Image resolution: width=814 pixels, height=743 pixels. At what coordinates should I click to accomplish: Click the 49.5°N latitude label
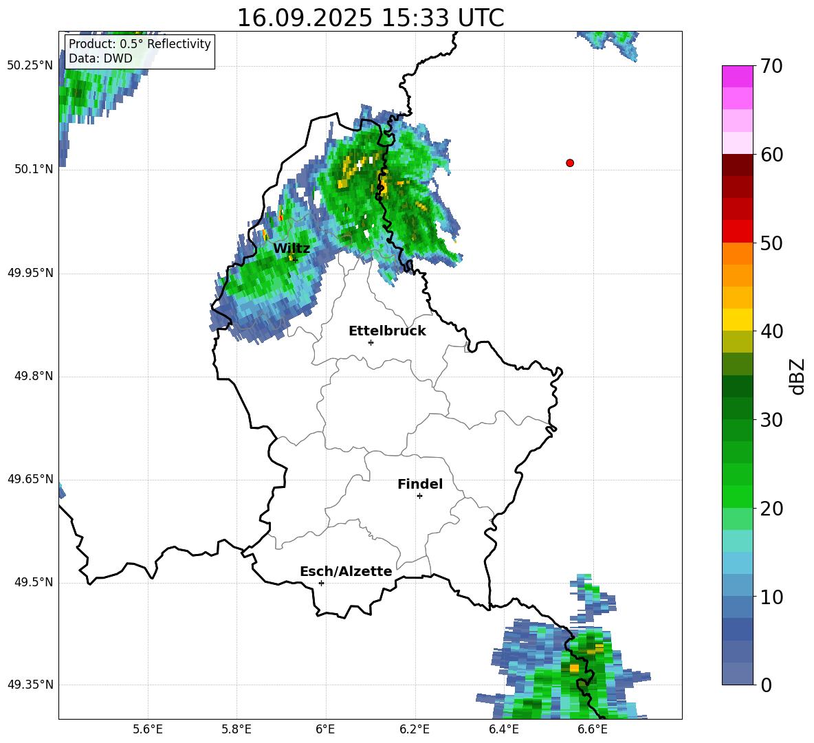pos(34,582)
